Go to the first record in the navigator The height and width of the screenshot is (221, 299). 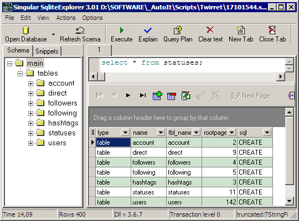[x=100, y=95]
